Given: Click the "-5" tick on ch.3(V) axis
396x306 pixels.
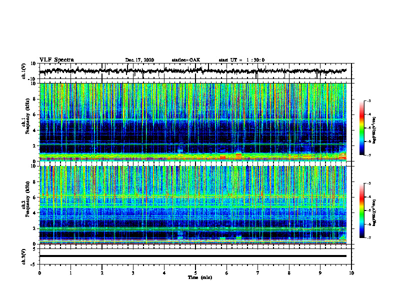Looking at the screenshot, I should 33,264.
